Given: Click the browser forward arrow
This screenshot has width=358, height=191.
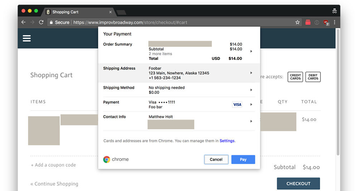Looking at the screenshot, I should [32, 22].
